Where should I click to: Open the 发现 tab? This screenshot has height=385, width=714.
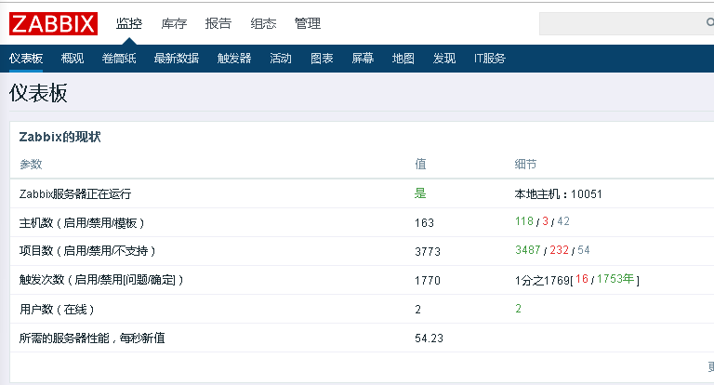point(444,59)
